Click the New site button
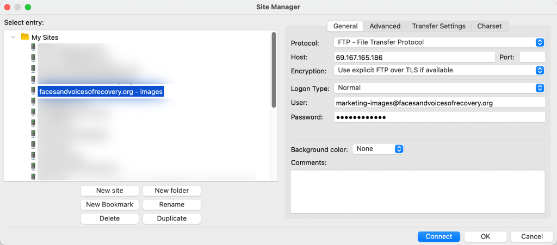Viewport: 557px width, 245px height. (x=110, y=191)
